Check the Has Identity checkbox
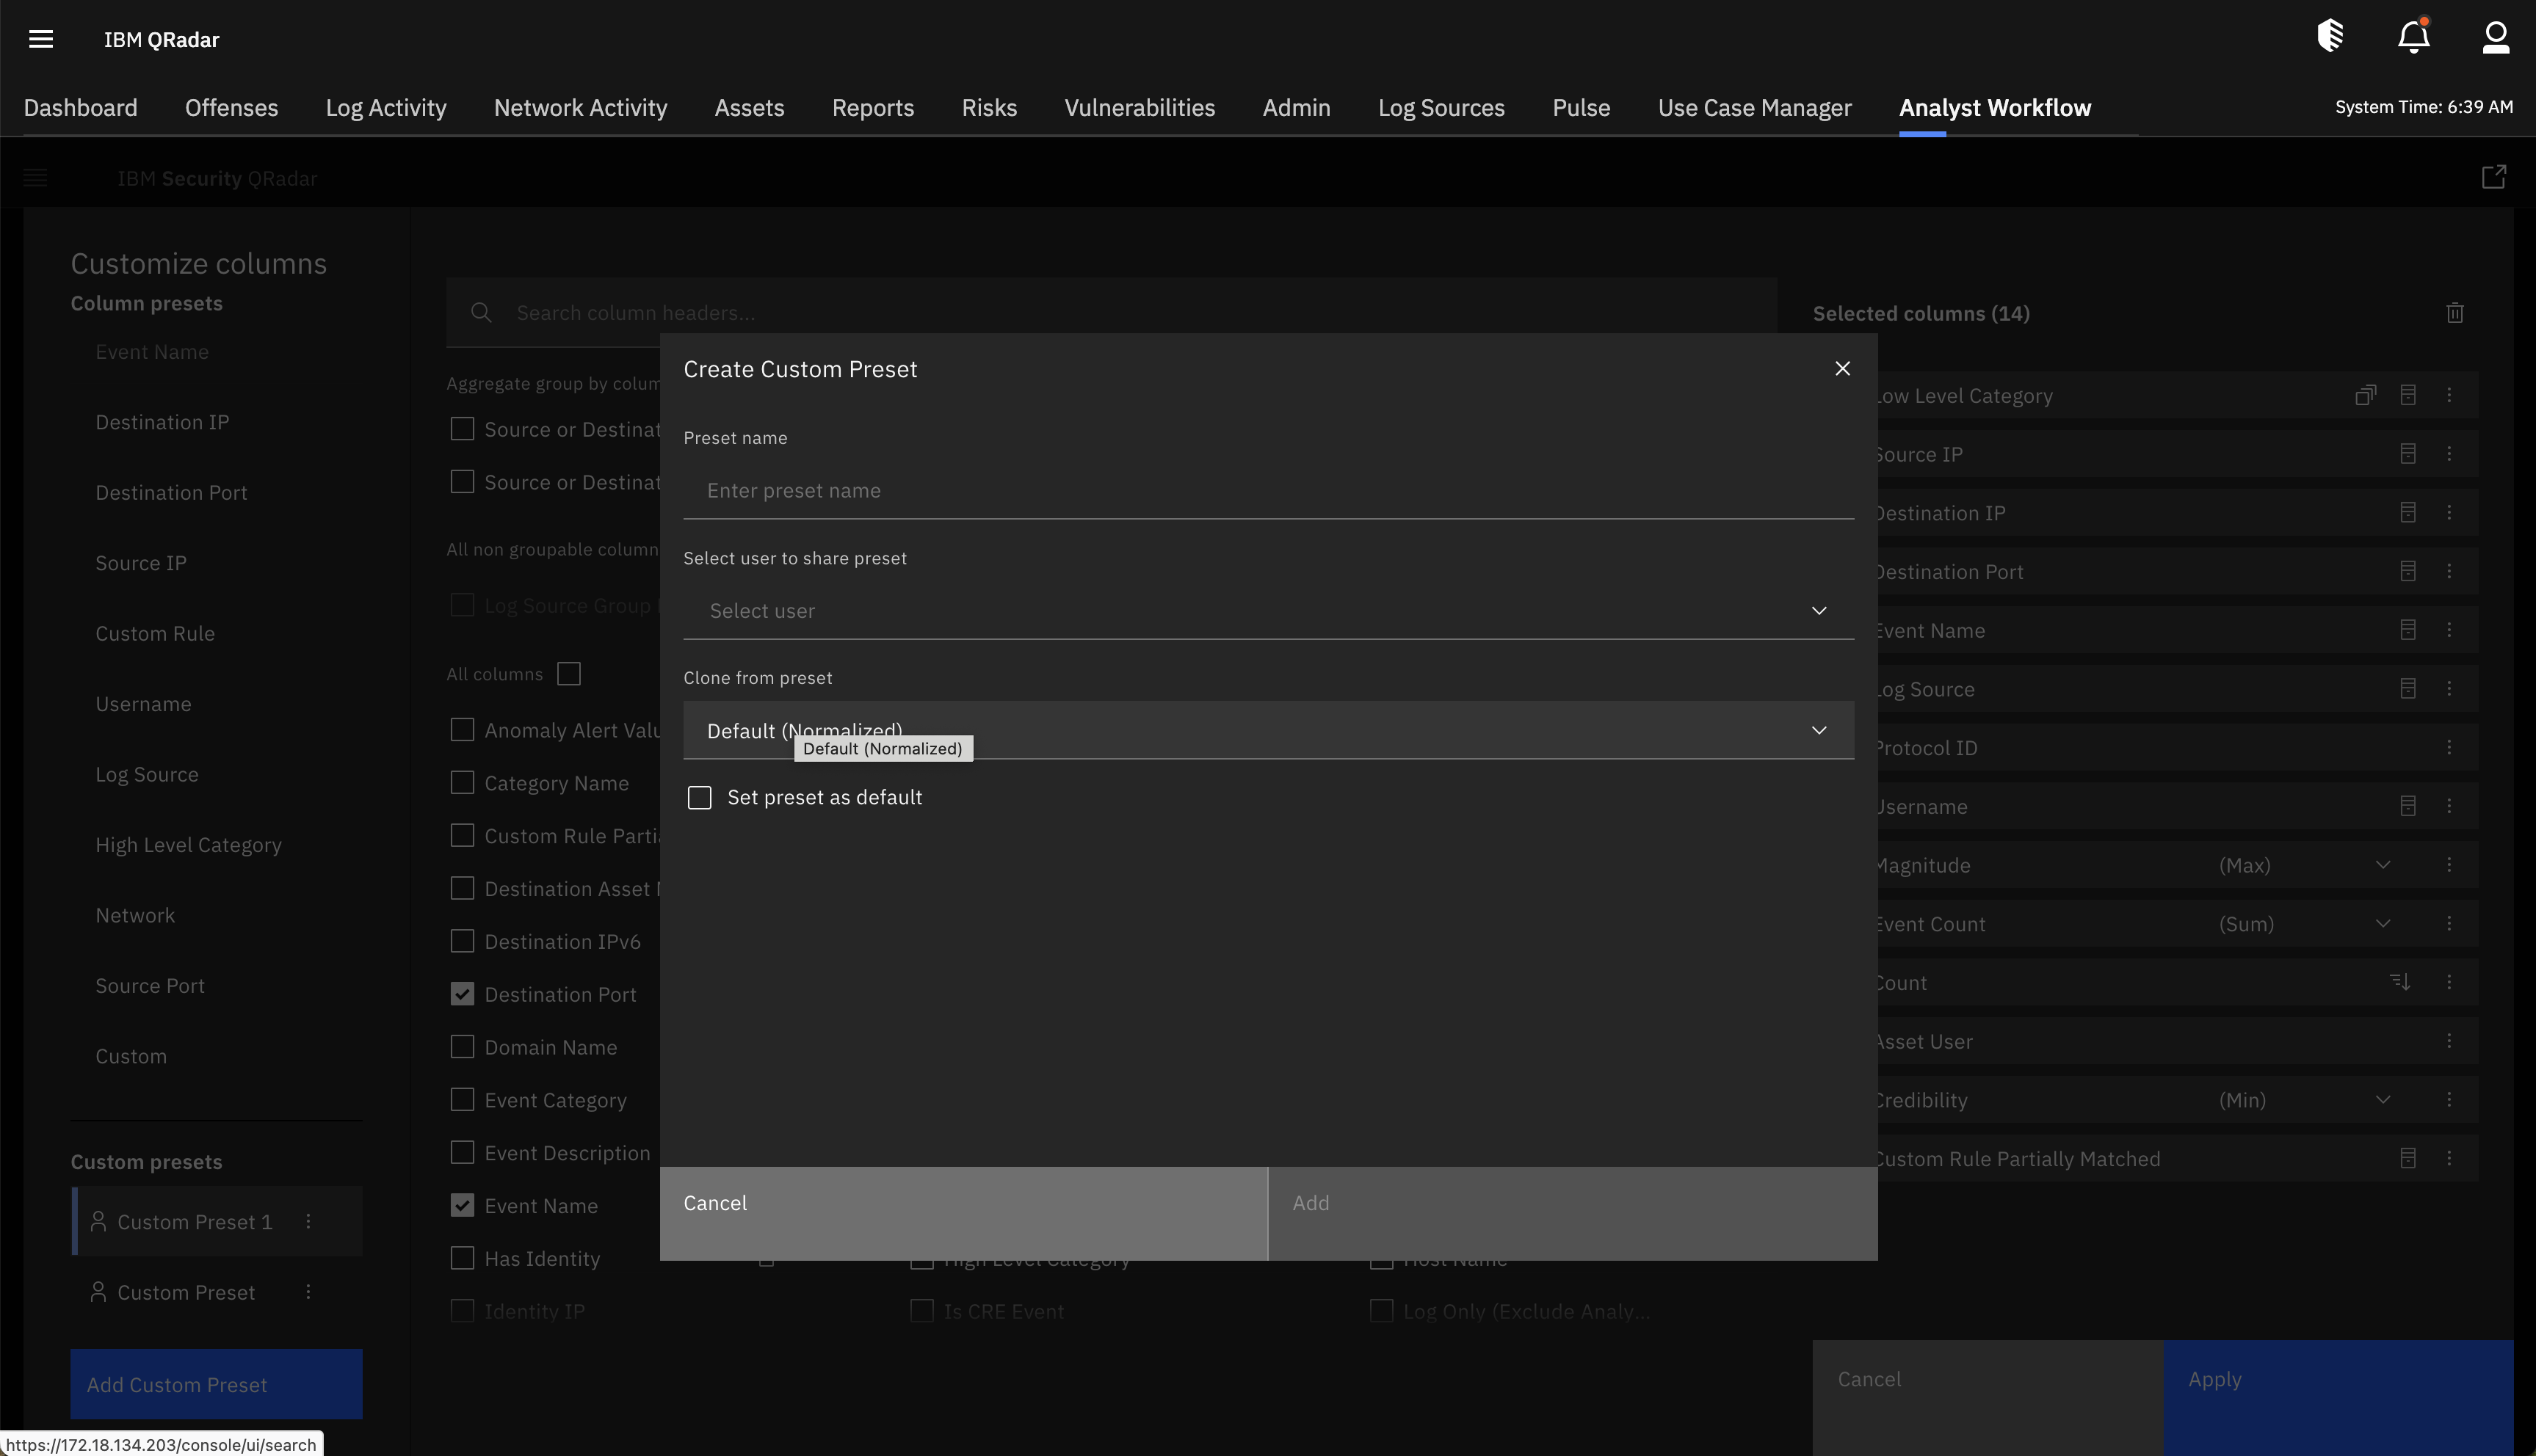Screen dimensions: 2536x1456 tap(461, 1257)
